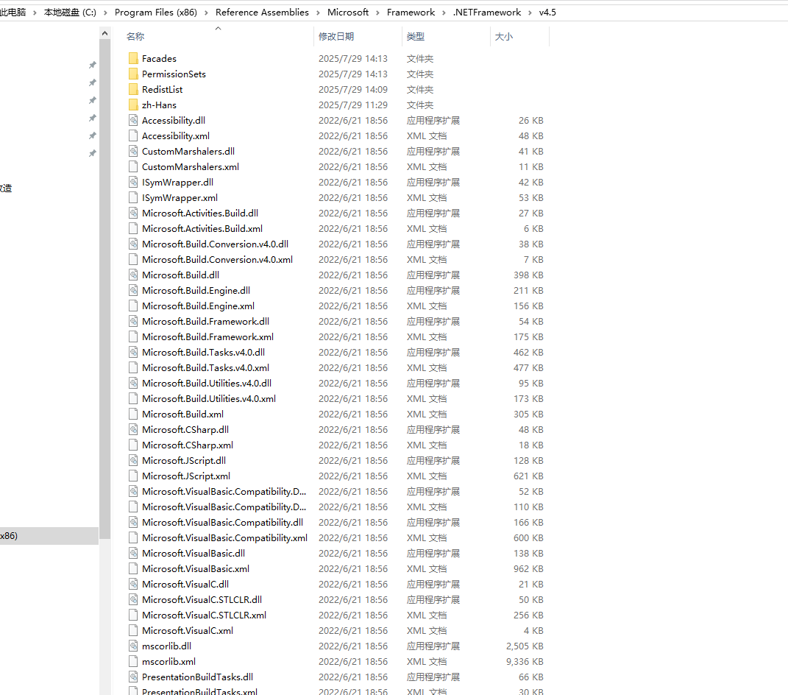Select the mscorlib.dll file icon

click(x=133, y=646)
